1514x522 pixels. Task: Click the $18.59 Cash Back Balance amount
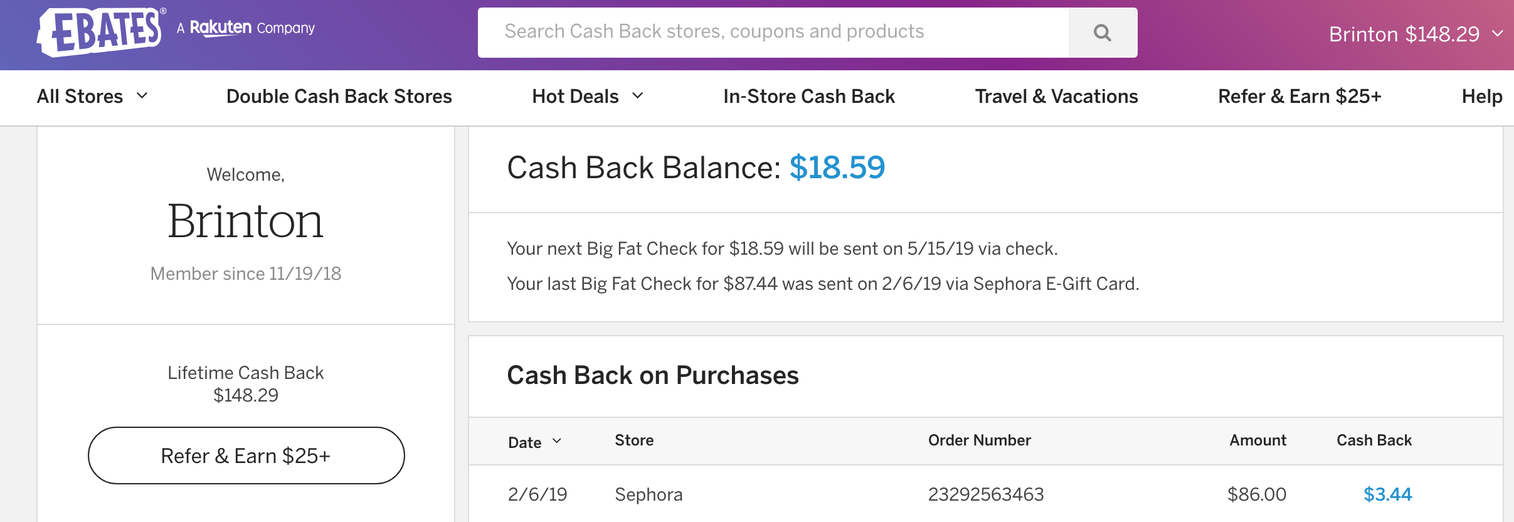click(837, 168)
